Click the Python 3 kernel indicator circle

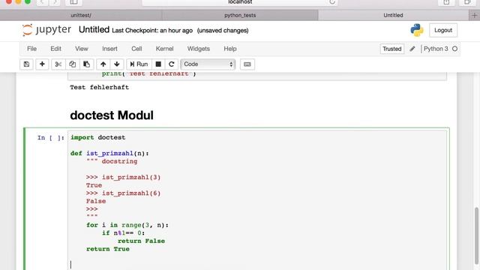(455, 49)
